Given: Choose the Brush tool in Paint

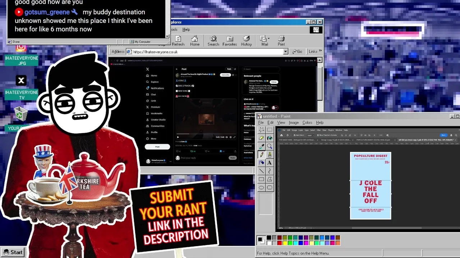Looking at the screenshot, I should [270, 154].
